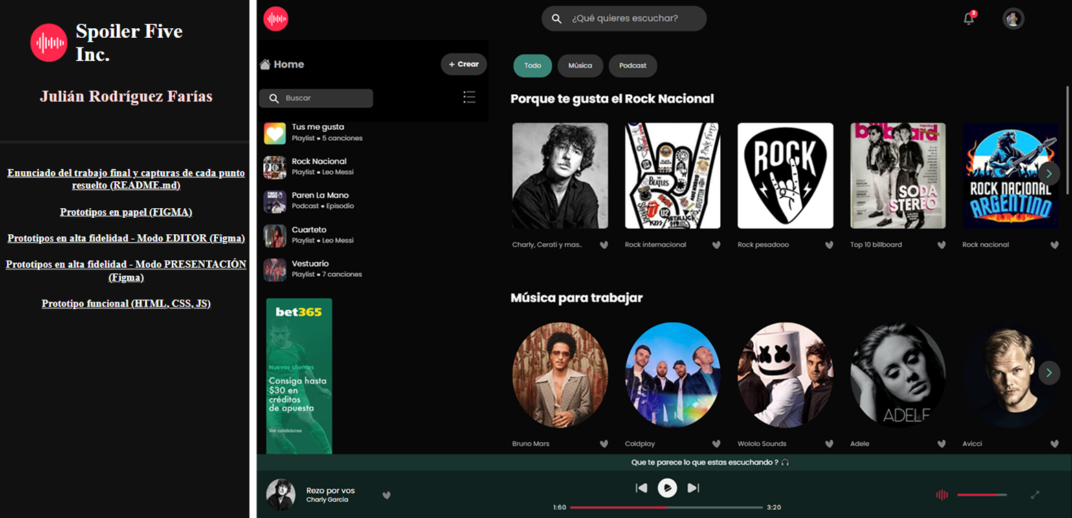The width and height of the screenshot is (1072, 518).
Task: Open the Charly García portrait card
Action: tap(560, 176)
